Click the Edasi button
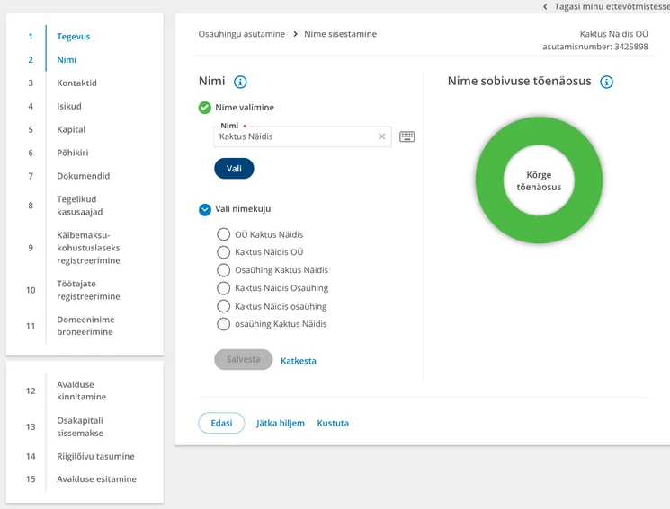The image size is (670, 509). [x=221, y=423]
